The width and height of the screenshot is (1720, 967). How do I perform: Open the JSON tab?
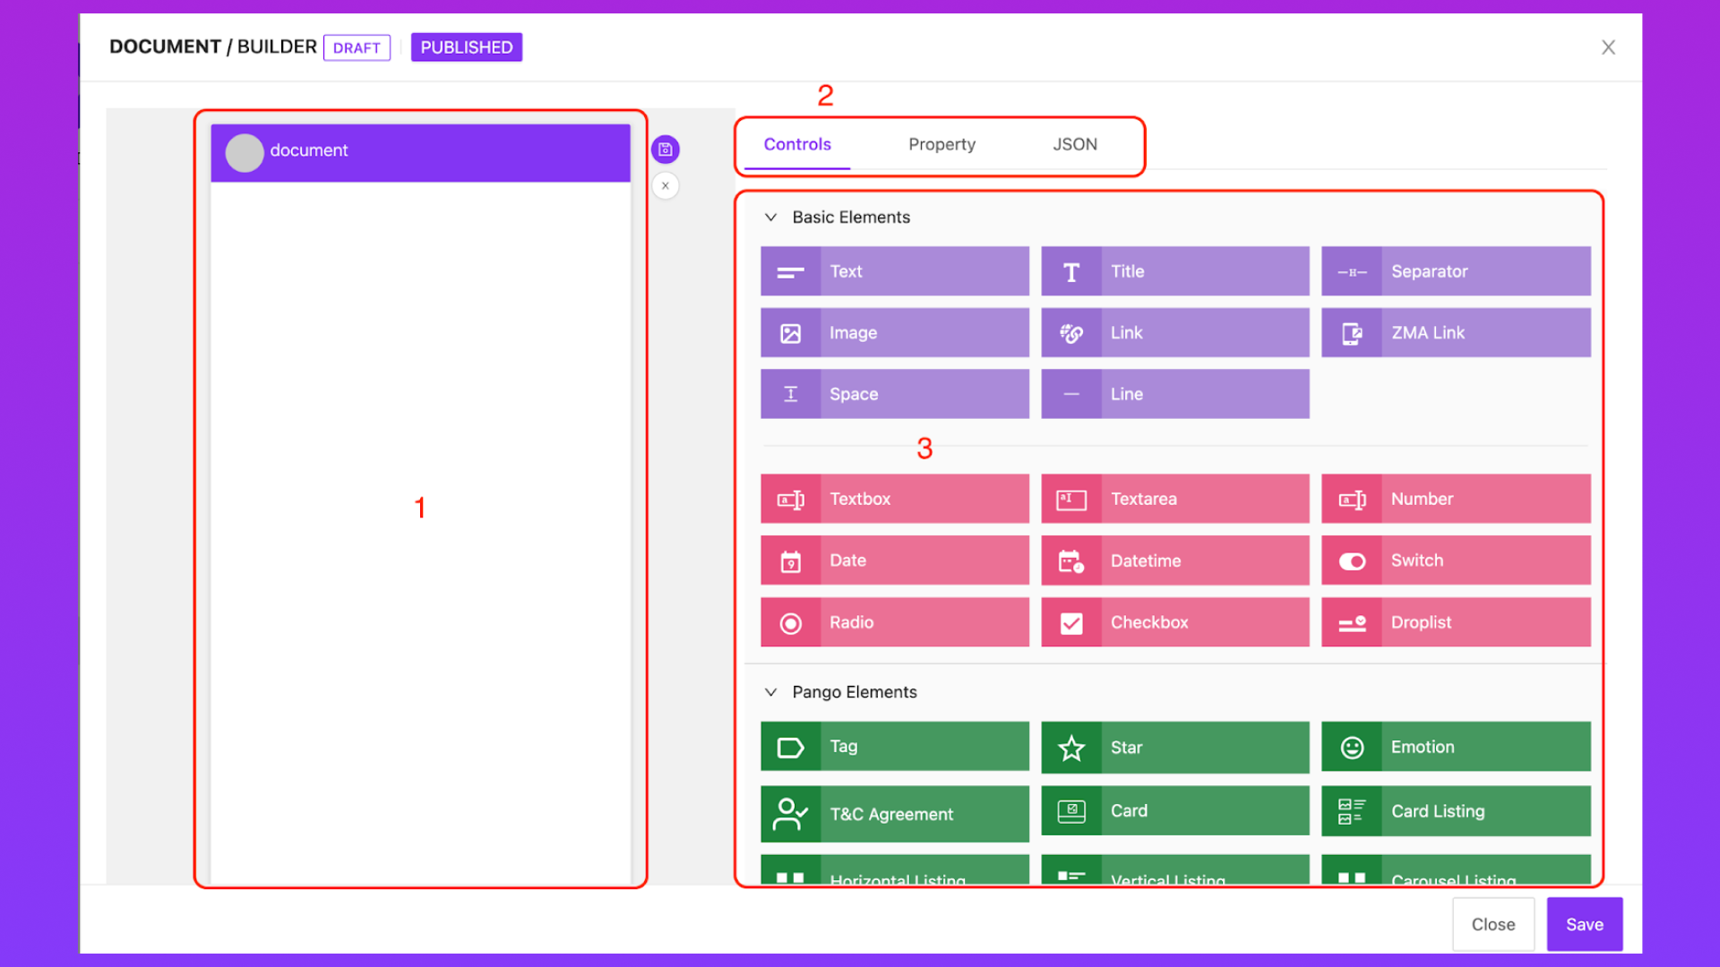pos(1074,144)
